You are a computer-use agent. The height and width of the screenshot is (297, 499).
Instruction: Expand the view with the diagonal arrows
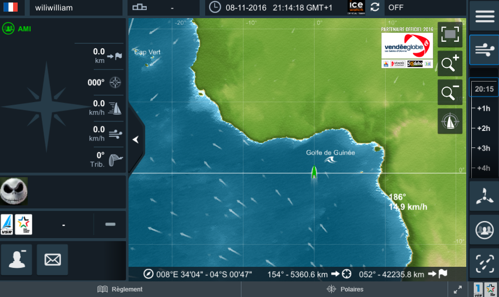pyautogui.click(x=457, y=289)
